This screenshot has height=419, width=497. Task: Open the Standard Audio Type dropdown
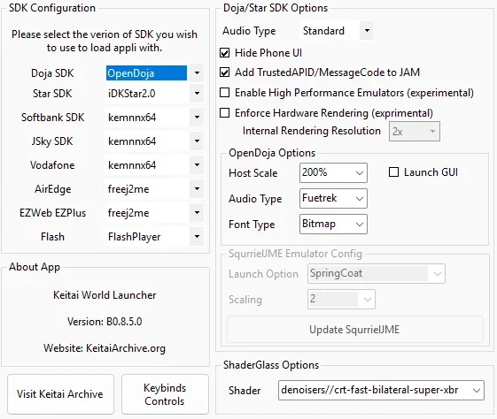[x=337, y=31]
